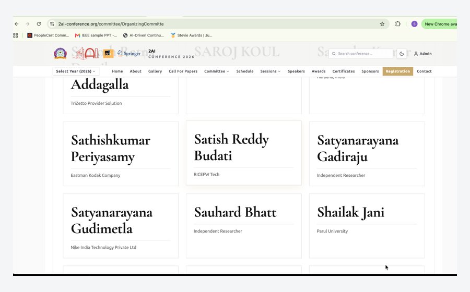470x292 pixels.
Task: Click the address bar URL
Action: (111, 24)
